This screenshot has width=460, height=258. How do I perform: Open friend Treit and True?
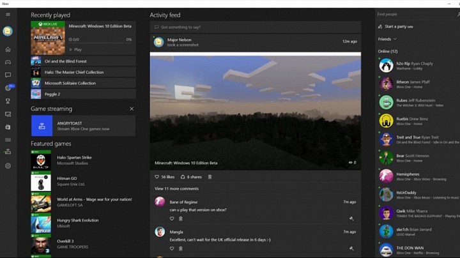(418, 139)
